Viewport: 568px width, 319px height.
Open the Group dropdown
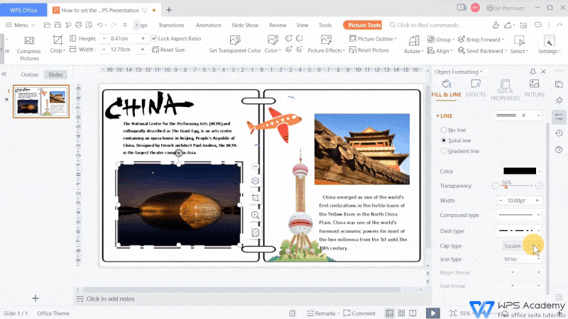pyautogui.click(x=453, y=40)
